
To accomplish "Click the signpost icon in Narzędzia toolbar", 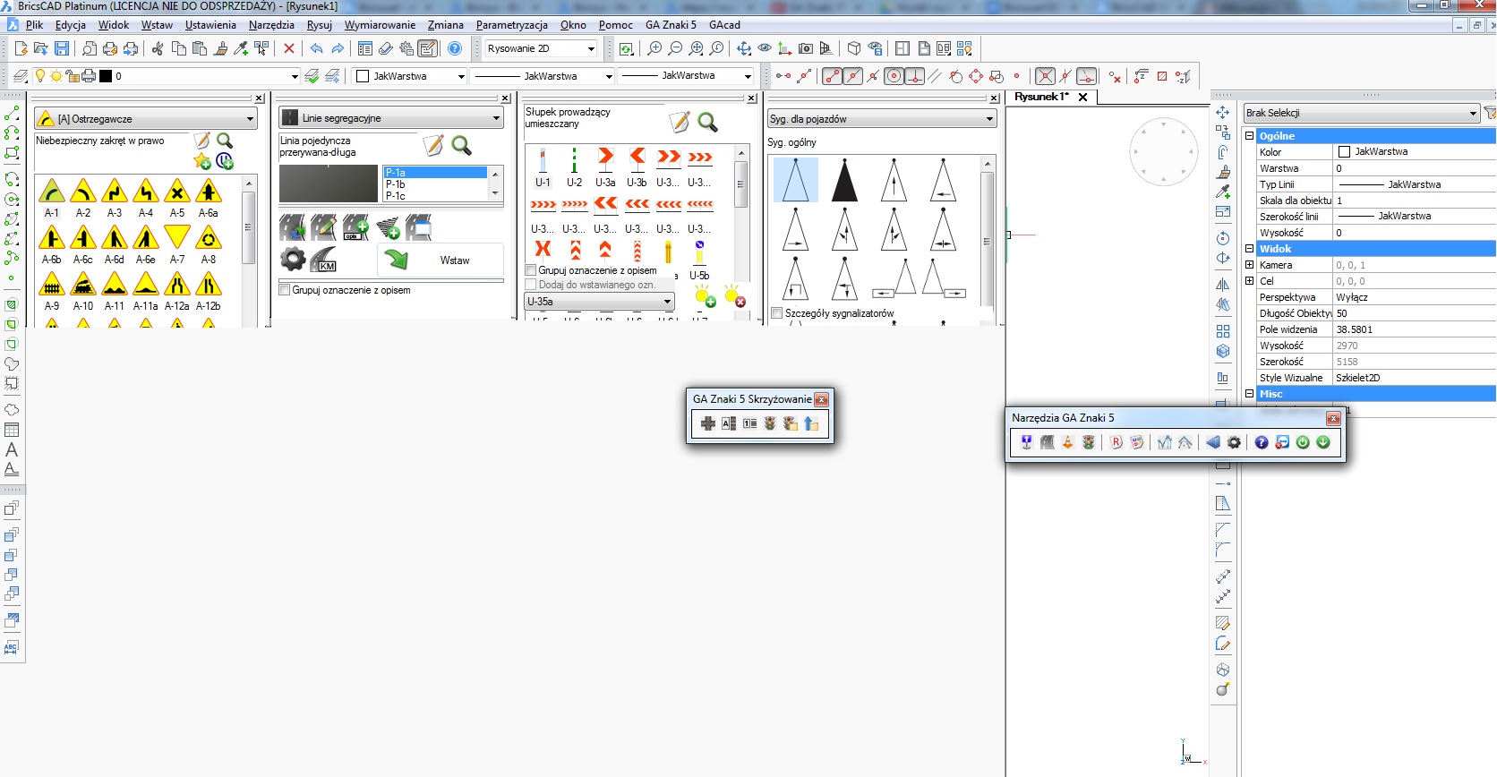I will coord(1026,442).
